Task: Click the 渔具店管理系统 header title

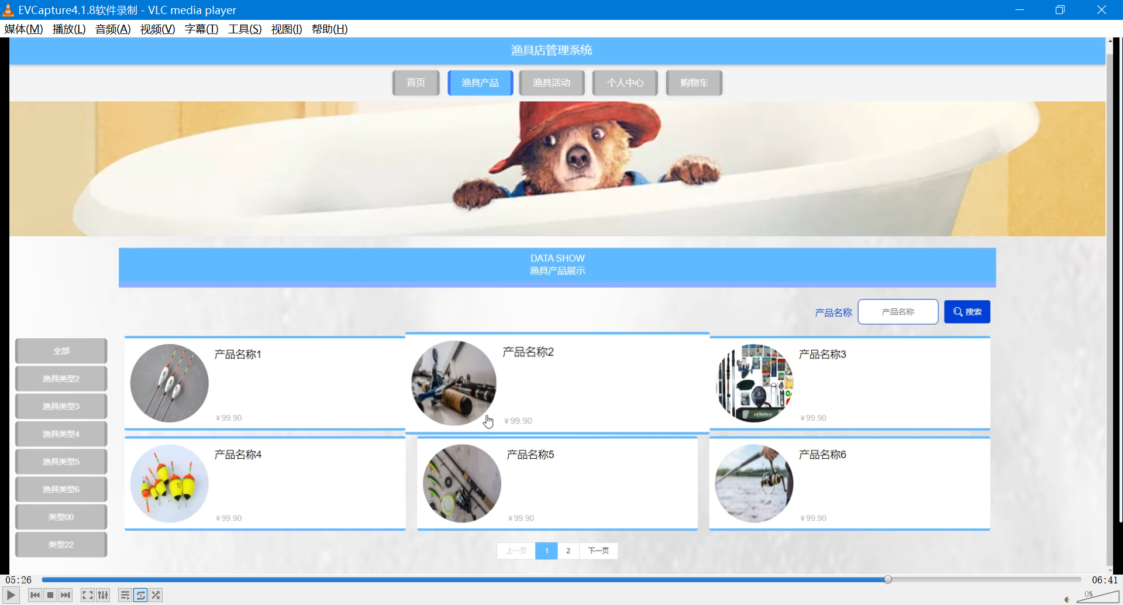Action: point(552,50)
